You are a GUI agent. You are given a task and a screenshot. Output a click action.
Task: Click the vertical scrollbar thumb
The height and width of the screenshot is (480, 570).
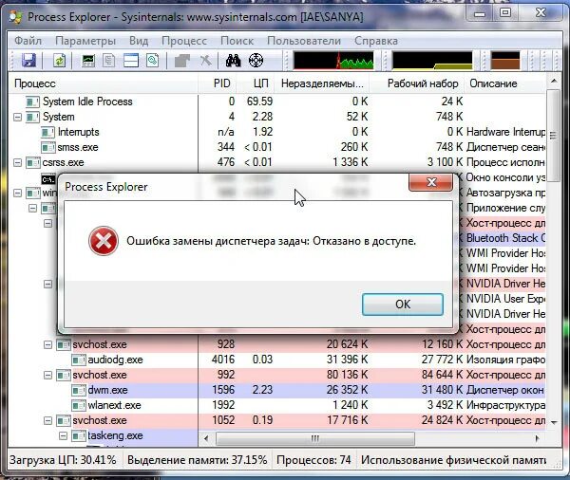click(554, 135)
